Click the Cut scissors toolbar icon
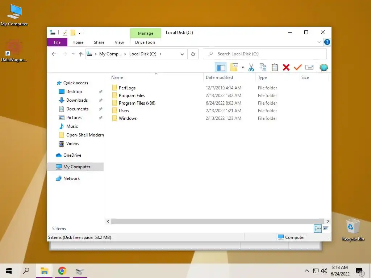Screen dimensions: 371x278 coord(251,68)
